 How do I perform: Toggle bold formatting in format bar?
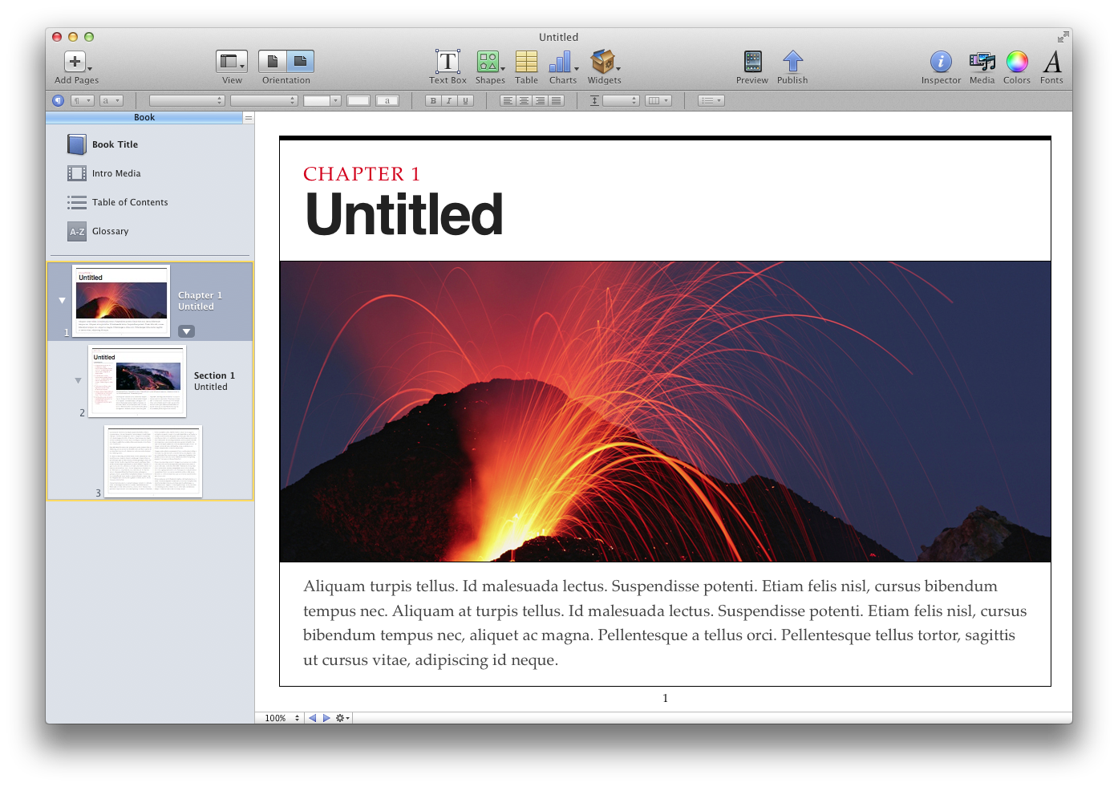(x=433, y=101)
